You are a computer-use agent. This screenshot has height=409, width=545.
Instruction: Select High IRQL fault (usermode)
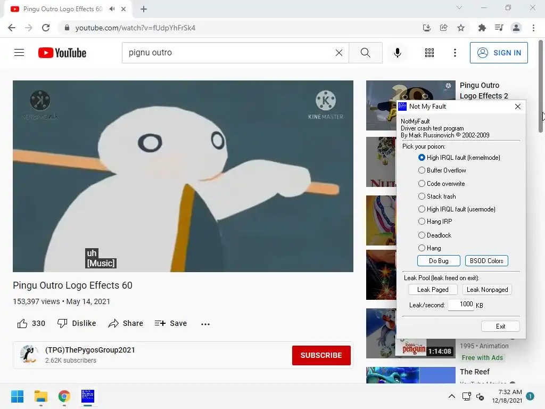point(457,209)
